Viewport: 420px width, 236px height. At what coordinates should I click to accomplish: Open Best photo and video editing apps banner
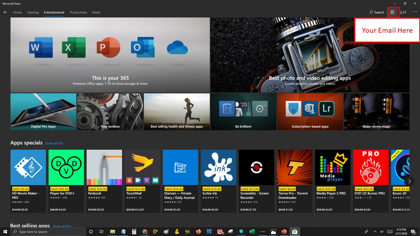tap(310, 55)
